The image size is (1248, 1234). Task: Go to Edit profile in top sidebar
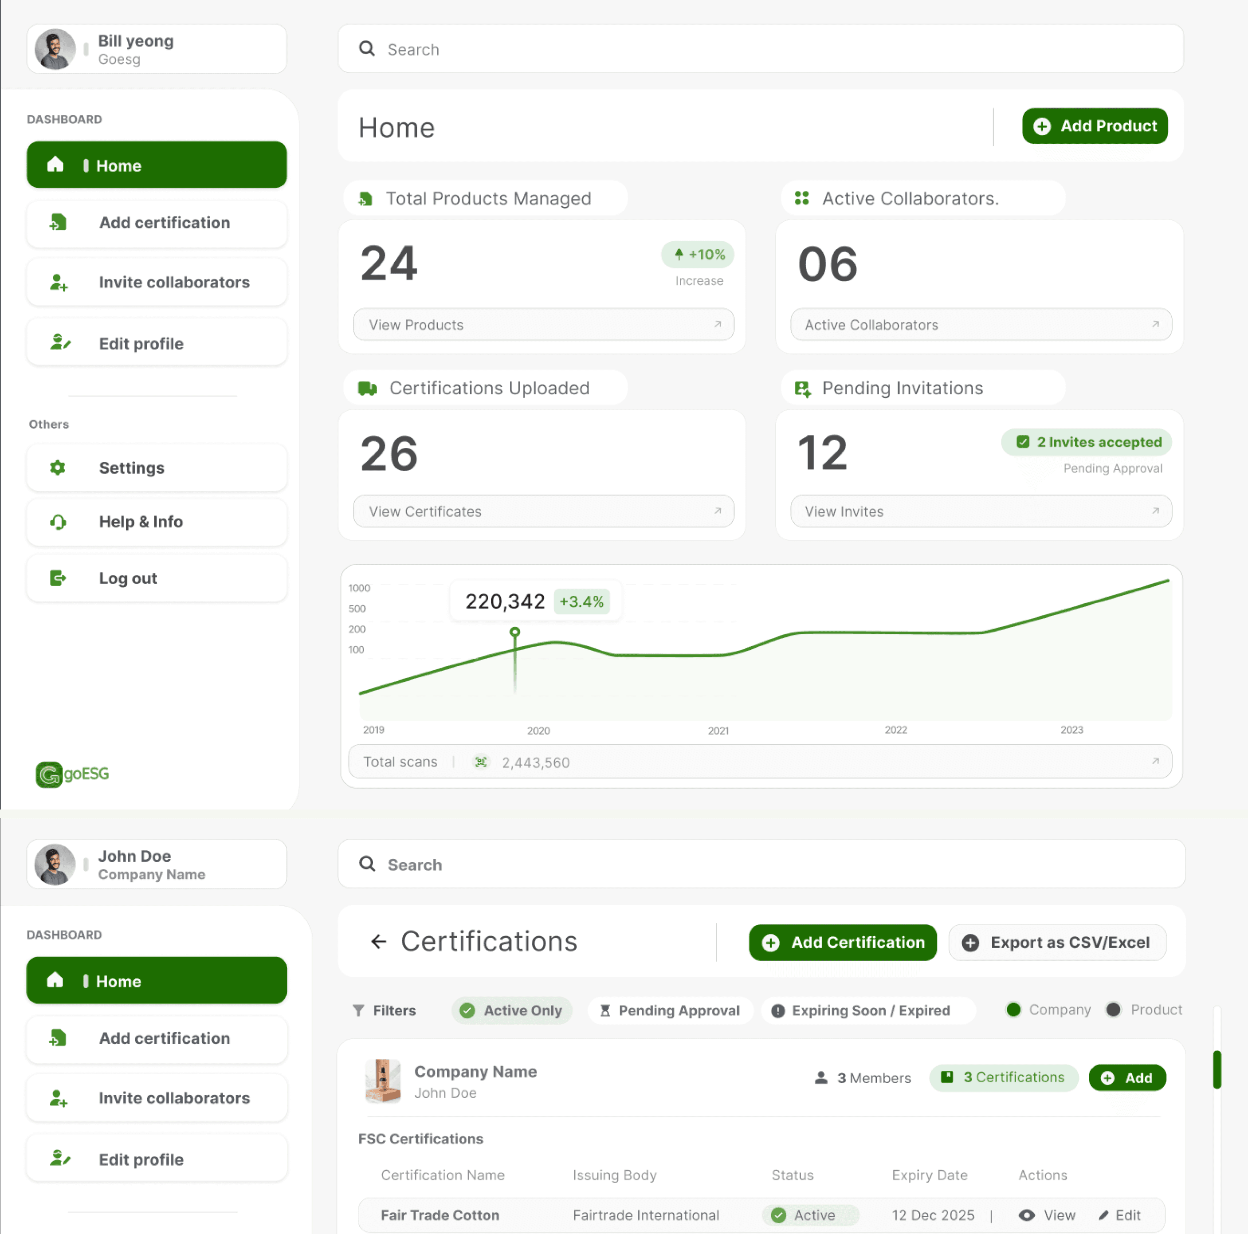[x=157, y=344]
